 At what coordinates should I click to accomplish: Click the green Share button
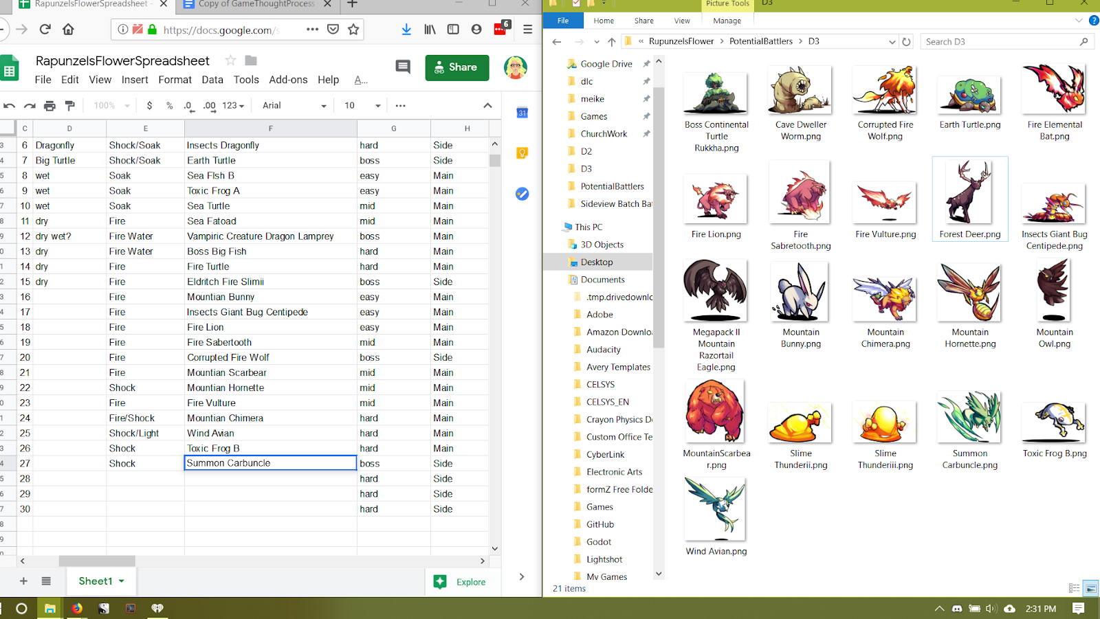(x=457, y=67)
